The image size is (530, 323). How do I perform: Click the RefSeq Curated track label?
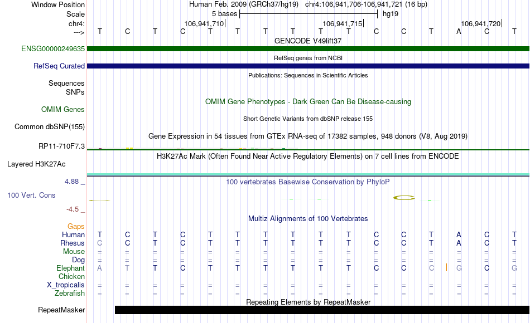click(59, 66)
